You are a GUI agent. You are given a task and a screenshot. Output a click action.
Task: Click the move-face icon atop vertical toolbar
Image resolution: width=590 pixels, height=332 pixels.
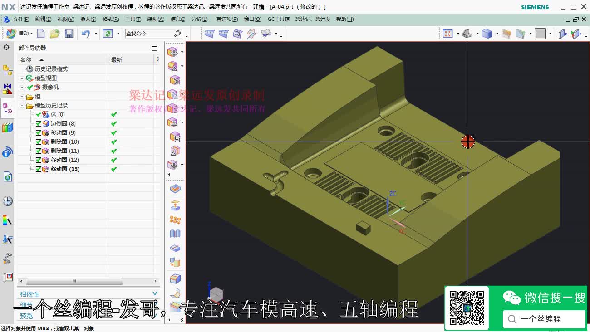pos(172,52)
